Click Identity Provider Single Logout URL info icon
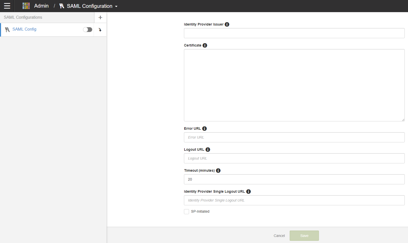Screen dimensions: 408x243 point(249,191)
